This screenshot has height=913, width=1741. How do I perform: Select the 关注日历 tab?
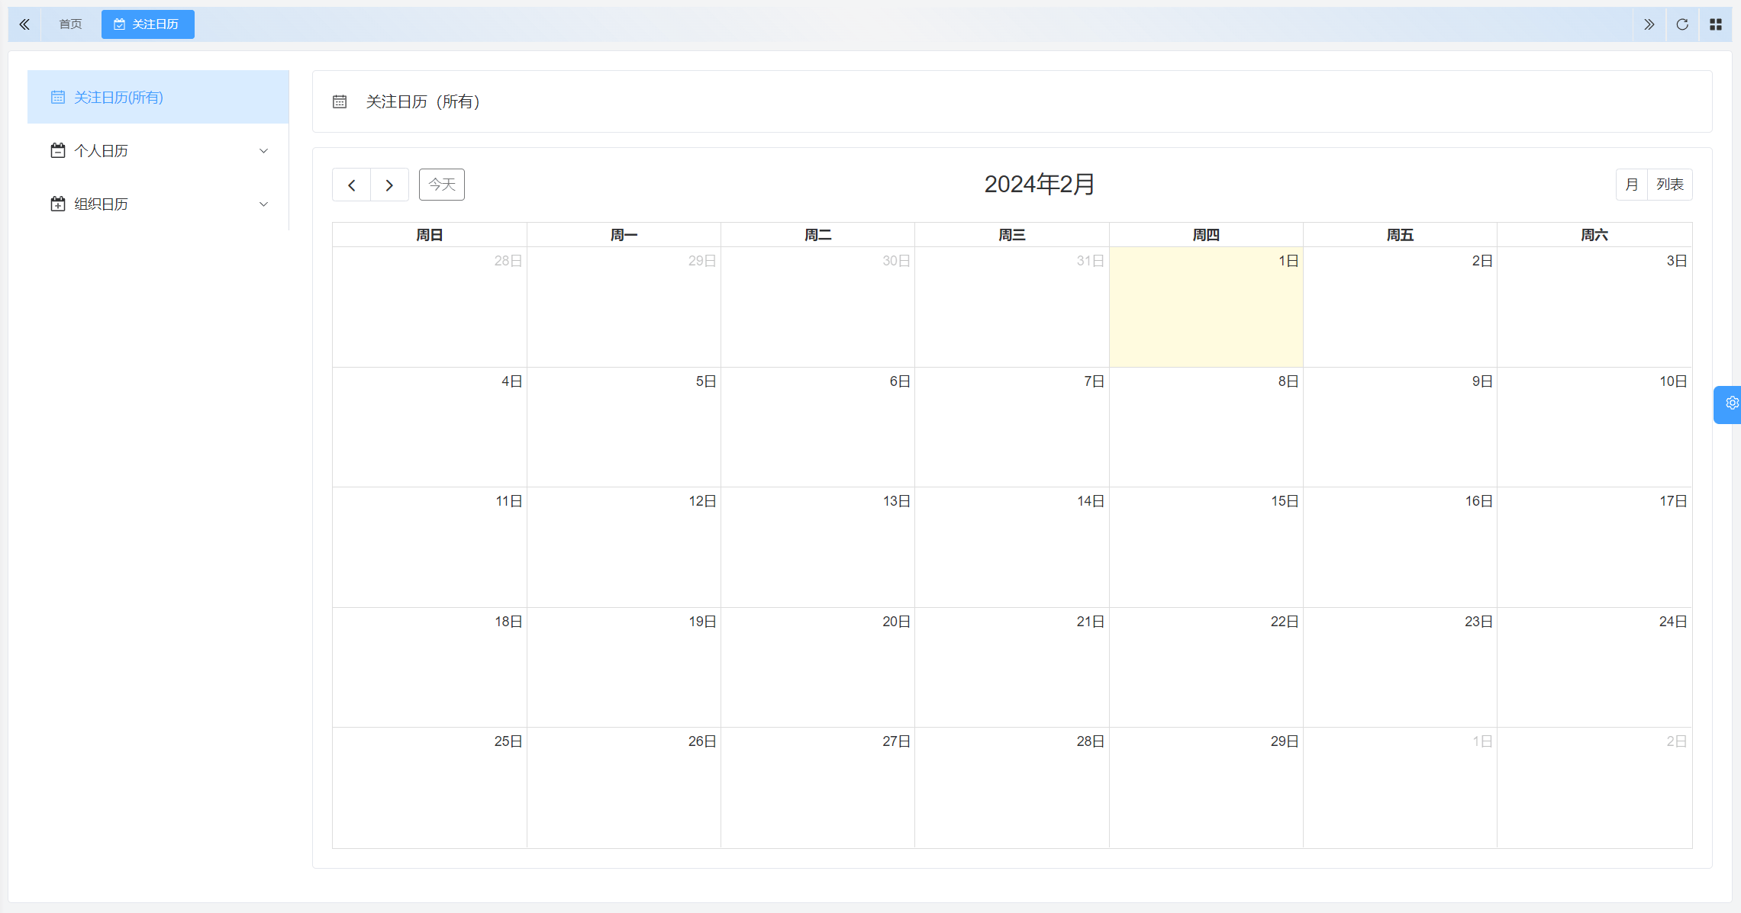tap(147, 24)
